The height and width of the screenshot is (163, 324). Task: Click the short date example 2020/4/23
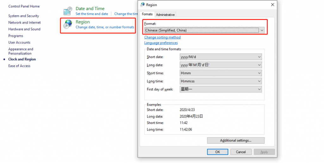(187, 110)
